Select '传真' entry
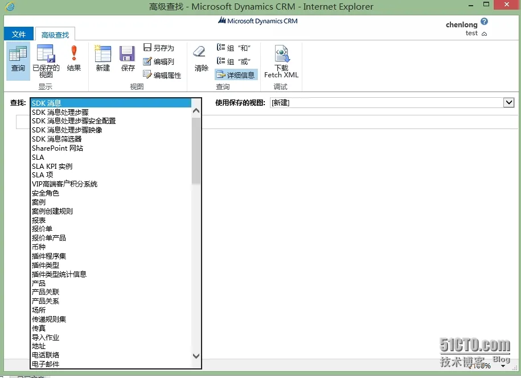Screen dimensions: 521x378 pos(111,329)
